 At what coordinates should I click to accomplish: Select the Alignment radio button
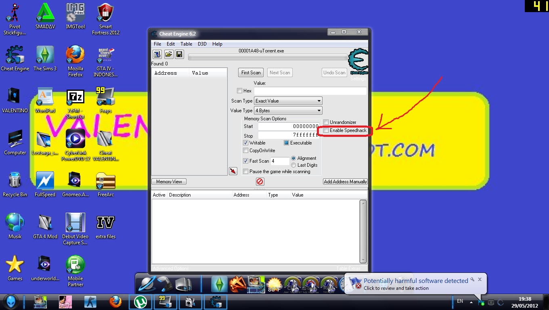coord(294,158)
